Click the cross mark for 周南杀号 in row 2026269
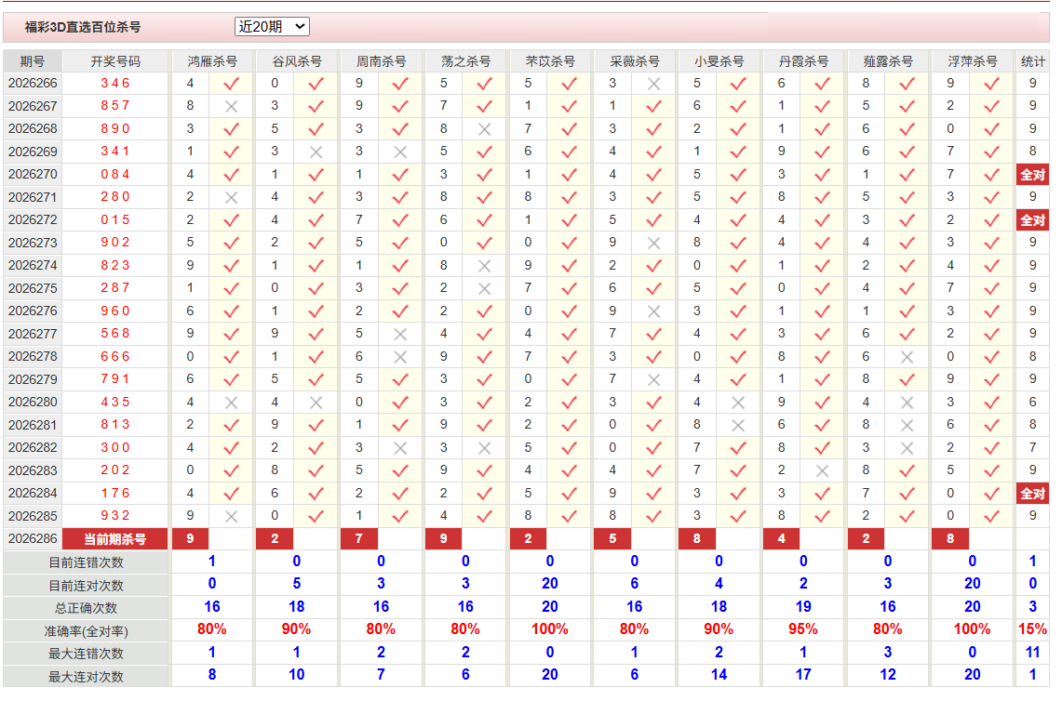The image size is (1062, 701). [x=400, y=152]
